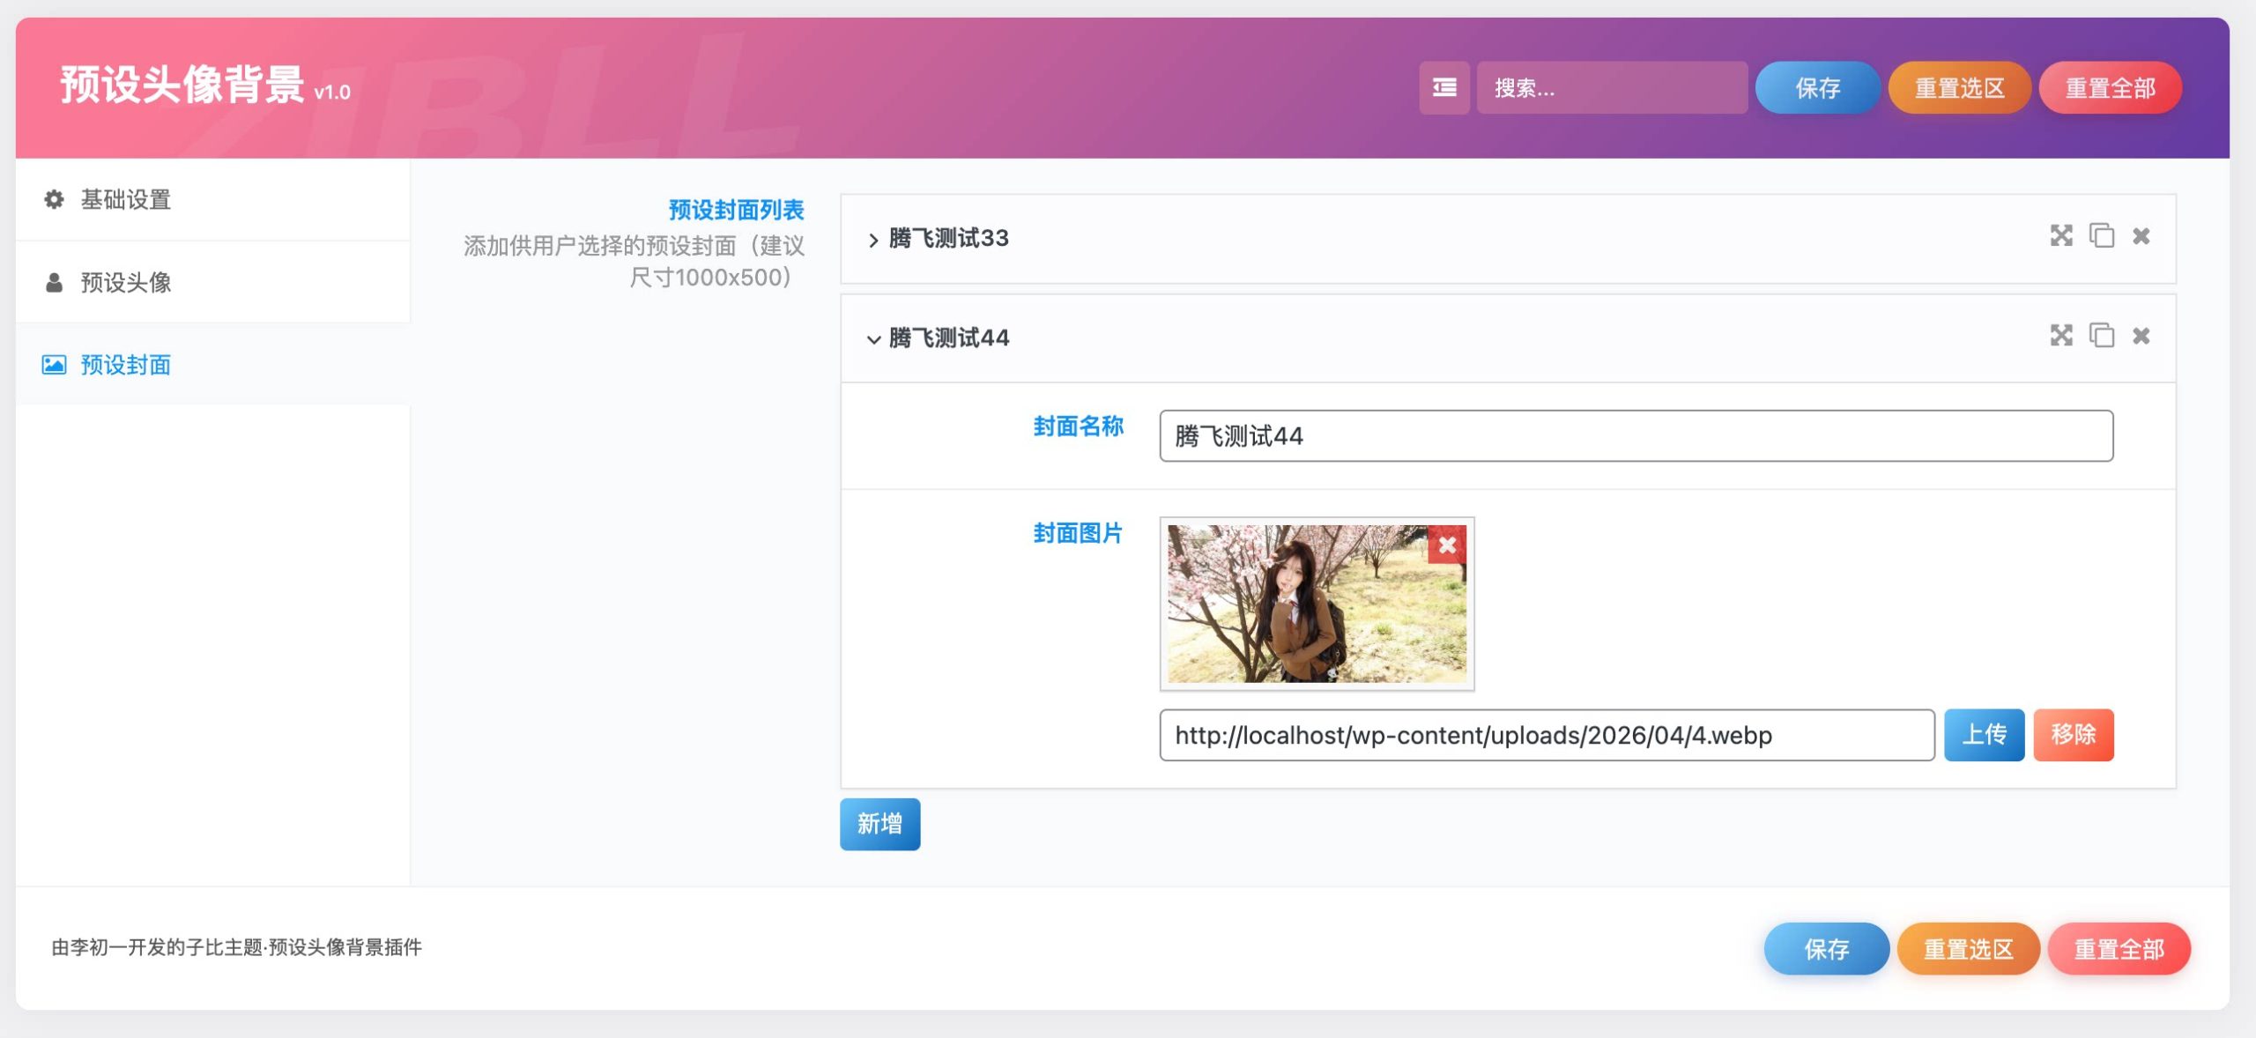Open the 预设头像 section
The width and height of the screenshot is (2256, 1038).
pos(212,282)
